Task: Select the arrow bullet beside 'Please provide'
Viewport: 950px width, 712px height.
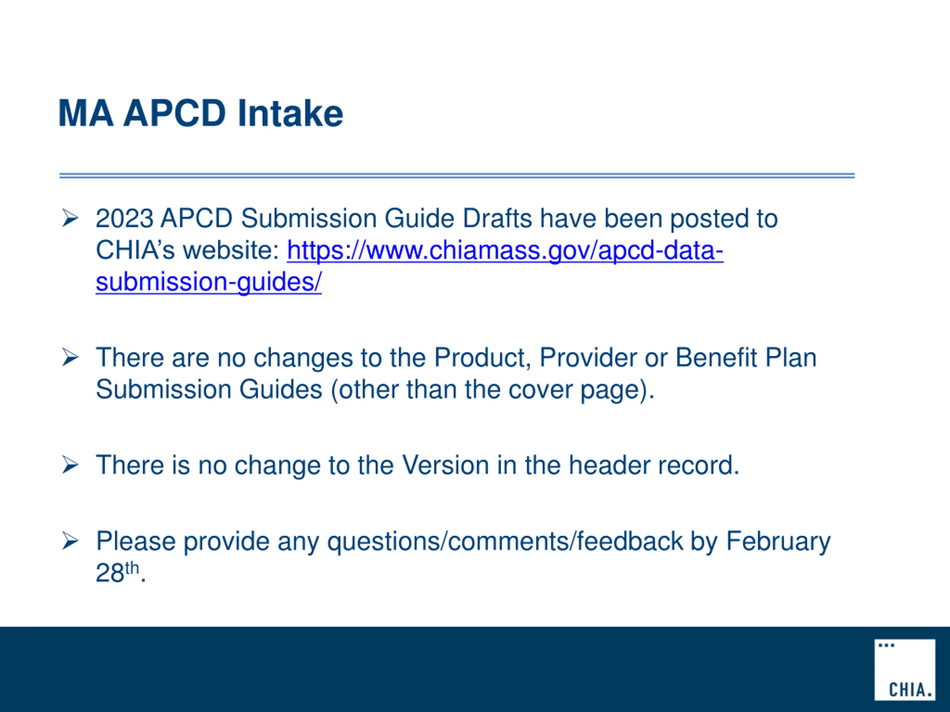Action: click(70, 541)
